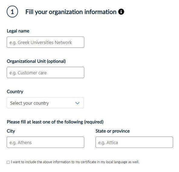Click the 'e.g. Customer care' placeholder text

28,73
